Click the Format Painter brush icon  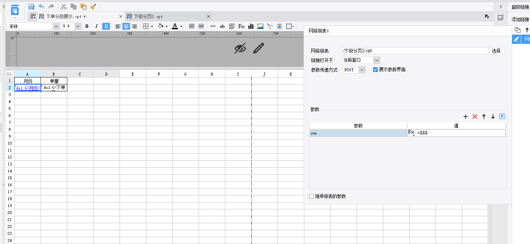[x=93, y=7]
